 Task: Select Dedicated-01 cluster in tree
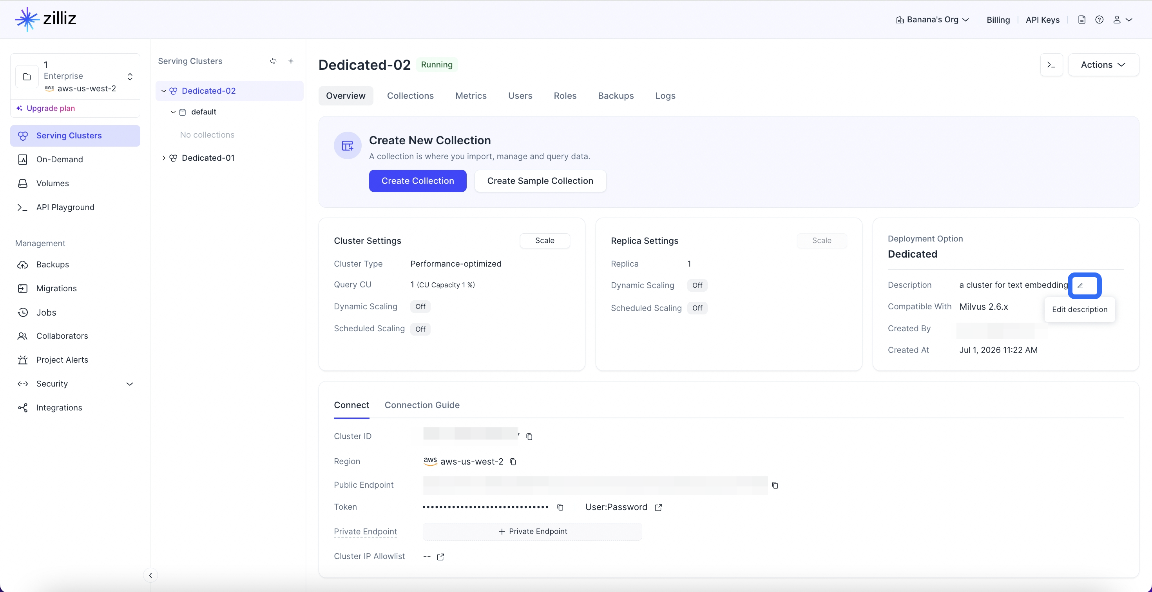point(208,158)
